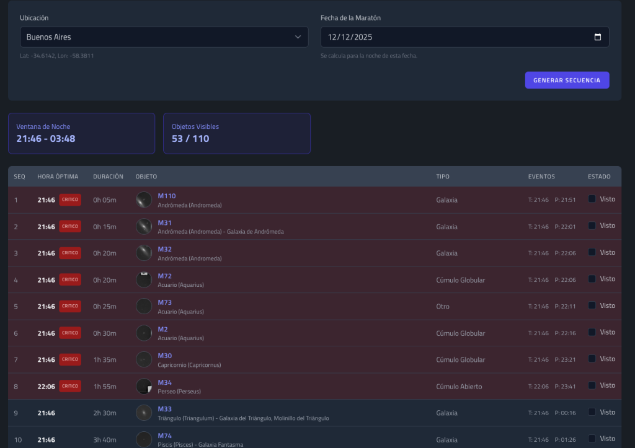The width and height of the screenshot is (635, 448).
Task: Check the Visto box for M33
Action: pyautogui.click(x=592, y=412)
